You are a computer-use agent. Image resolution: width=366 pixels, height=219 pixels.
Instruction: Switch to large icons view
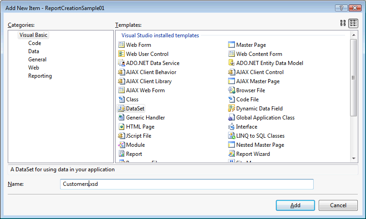pos(343,23)
